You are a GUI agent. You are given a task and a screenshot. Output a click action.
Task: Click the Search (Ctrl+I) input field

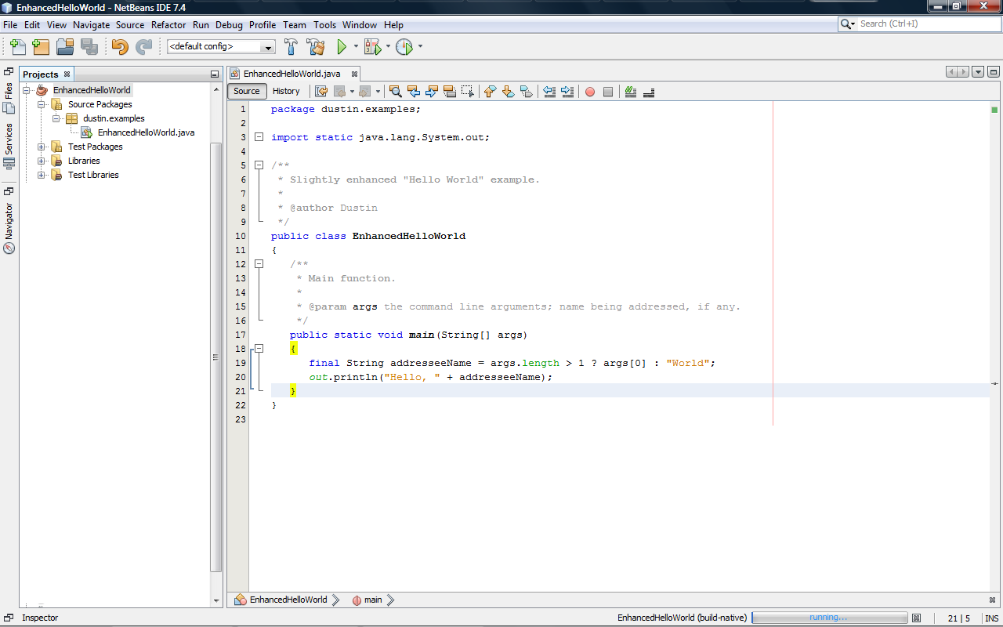[929, 24]
